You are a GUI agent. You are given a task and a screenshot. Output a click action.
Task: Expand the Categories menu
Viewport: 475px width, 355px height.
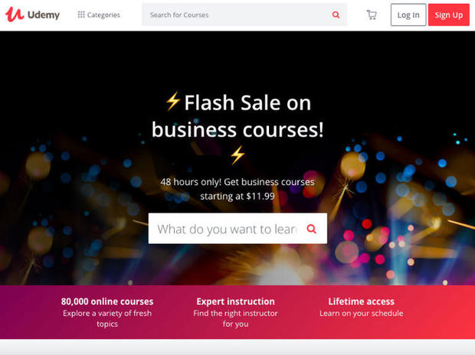point(99,15)
